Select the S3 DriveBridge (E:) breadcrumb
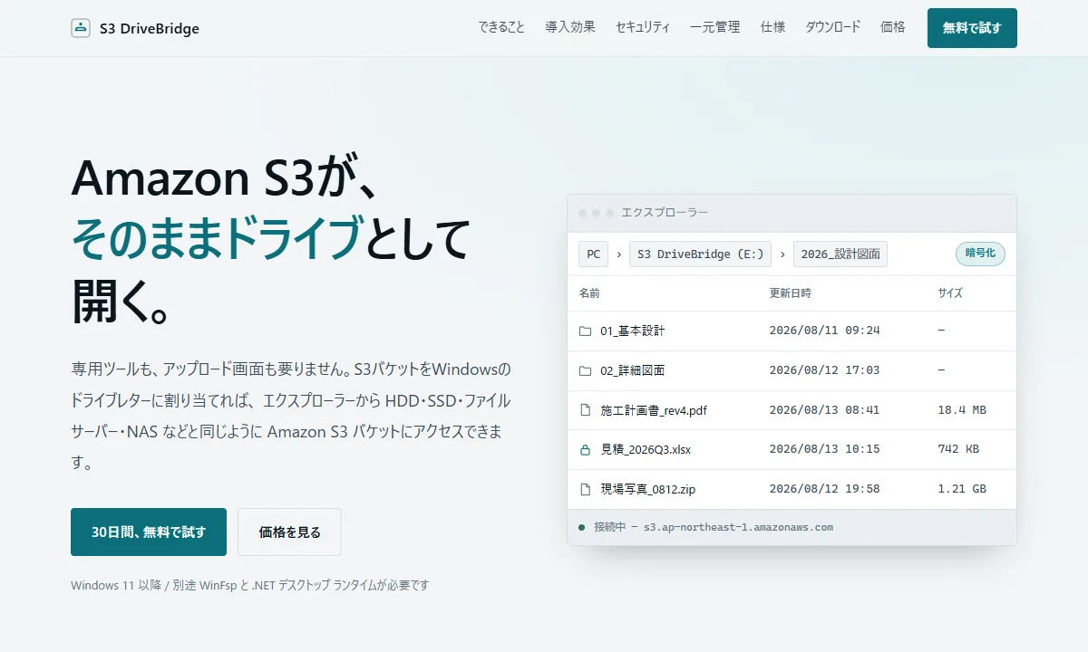This screenshot has width=1088, height=652. coord(700,254)
